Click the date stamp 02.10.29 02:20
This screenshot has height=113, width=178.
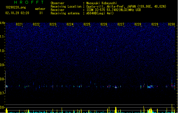pyautogui.click(x=17, y=13)
